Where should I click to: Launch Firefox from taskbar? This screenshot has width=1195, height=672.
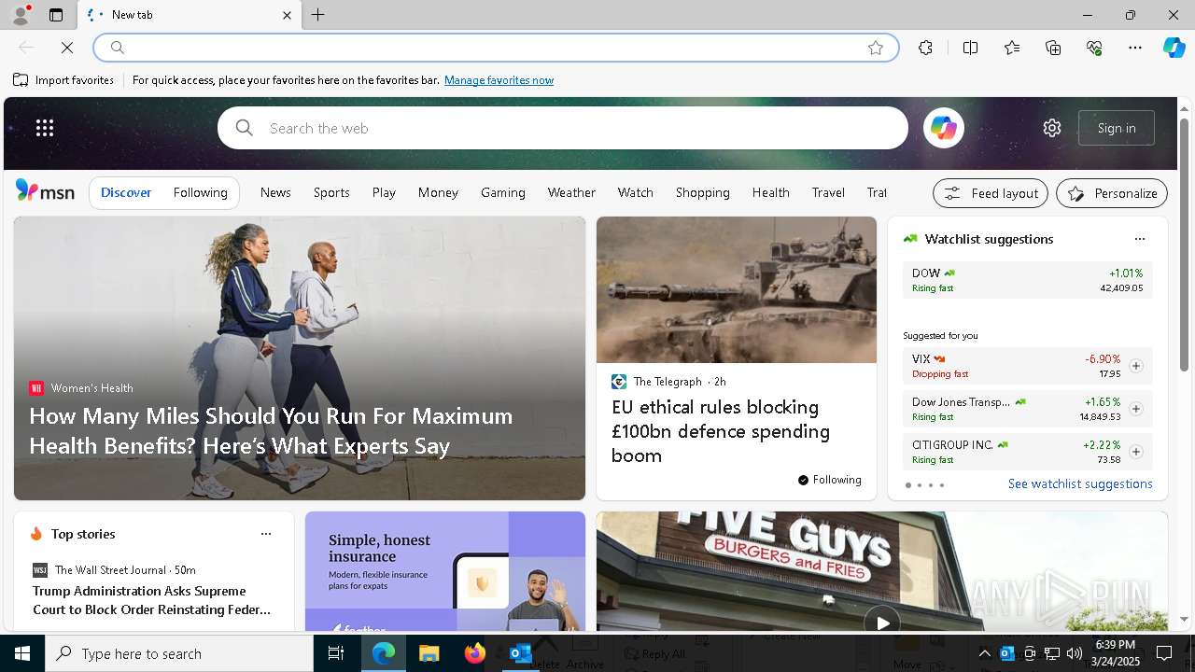click(x=475, y=653)
